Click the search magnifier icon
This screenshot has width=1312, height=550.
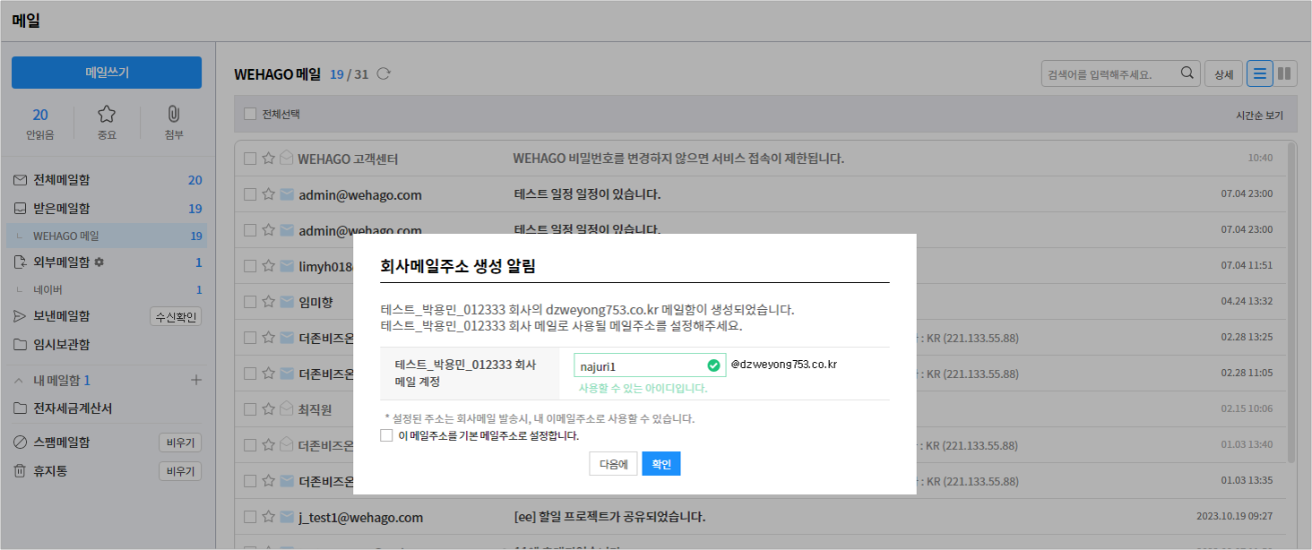point(1187,73)
